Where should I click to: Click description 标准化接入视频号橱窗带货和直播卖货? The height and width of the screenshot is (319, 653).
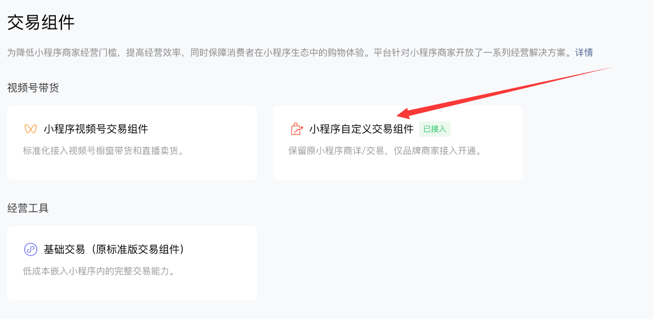pos(103,151)
